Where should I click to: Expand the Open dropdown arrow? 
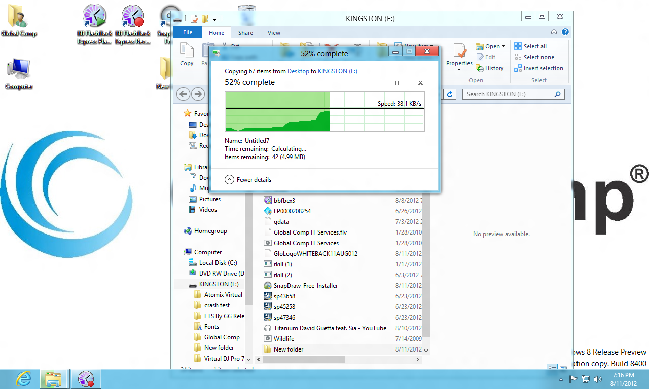[503, 46]
